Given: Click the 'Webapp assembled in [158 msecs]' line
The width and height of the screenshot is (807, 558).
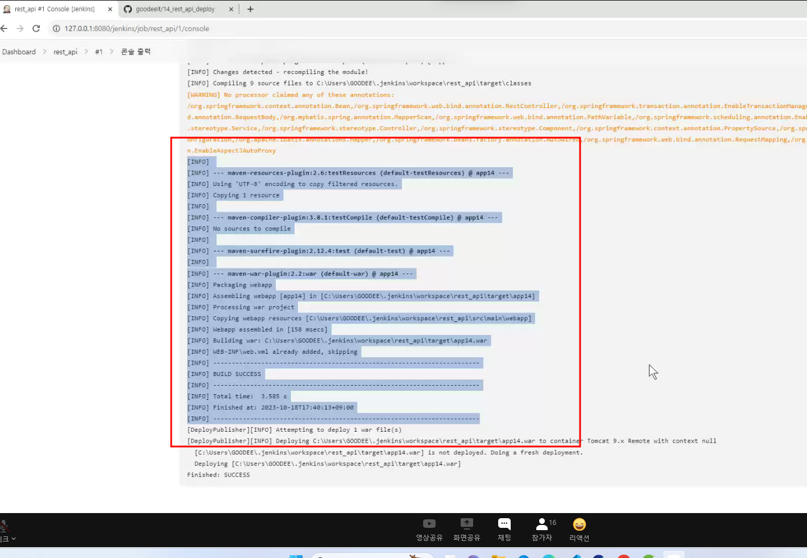Looking at the screenshot, I should point(258,329).
